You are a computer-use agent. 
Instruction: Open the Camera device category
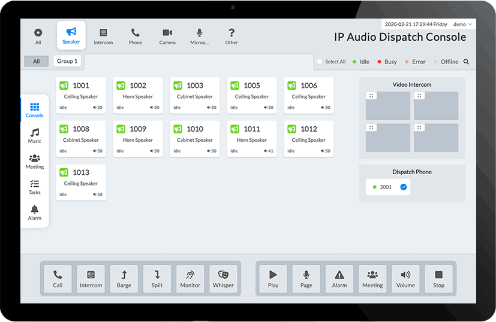click(x=167, y=37)
